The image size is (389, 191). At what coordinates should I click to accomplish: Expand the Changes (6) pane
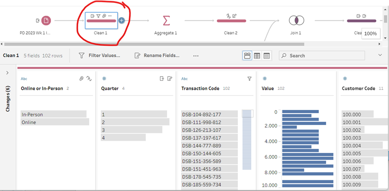[7, 73]
